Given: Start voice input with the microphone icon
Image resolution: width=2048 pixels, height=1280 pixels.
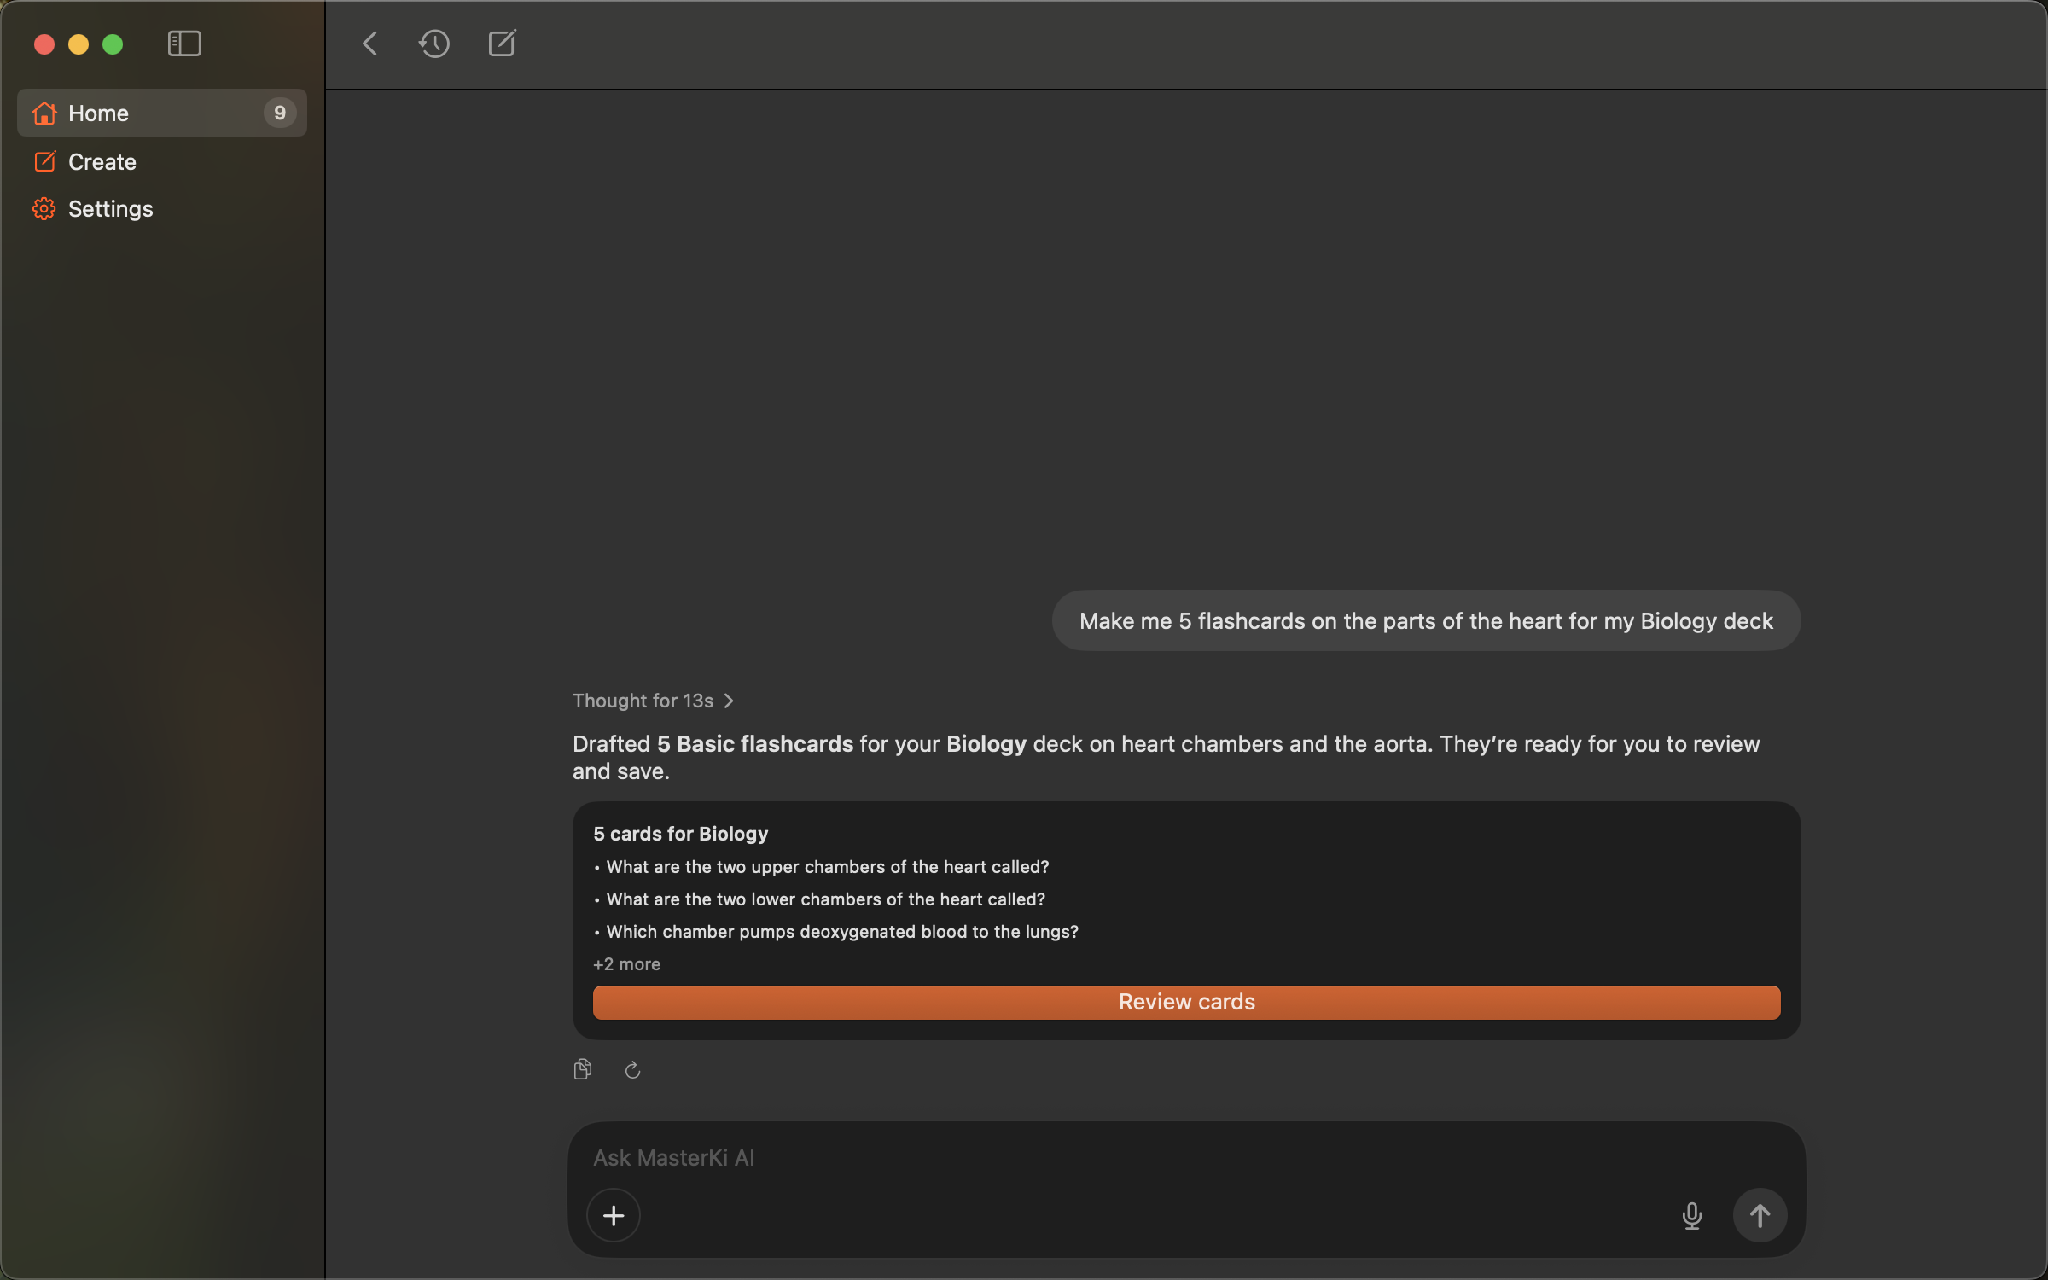Looking at the screenshot, I should tap(1691, 1215).
